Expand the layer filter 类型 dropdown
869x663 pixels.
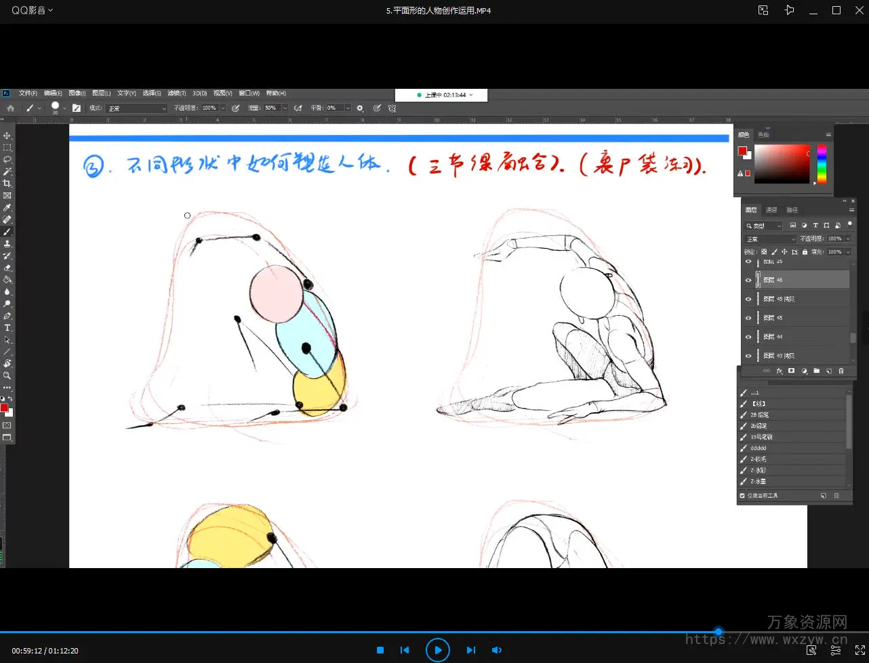[764, 226]
